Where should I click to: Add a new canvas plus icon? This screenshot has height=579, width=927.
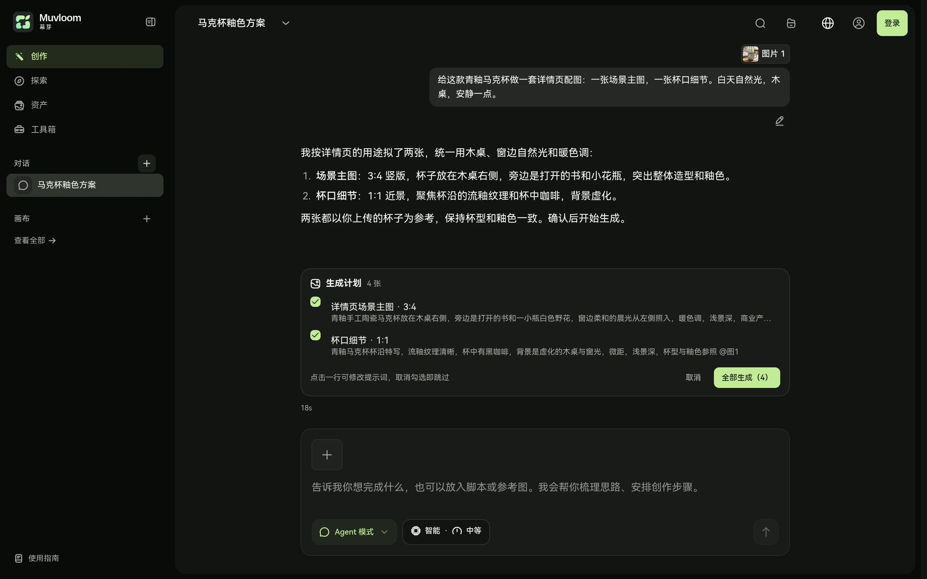[147, 219]
